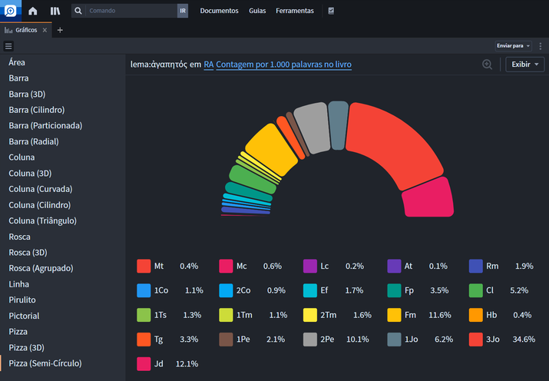Click the yellow Fm chart slice
Image resolution: width=549 pixels, height=381 pixels.
coord(271,150)
